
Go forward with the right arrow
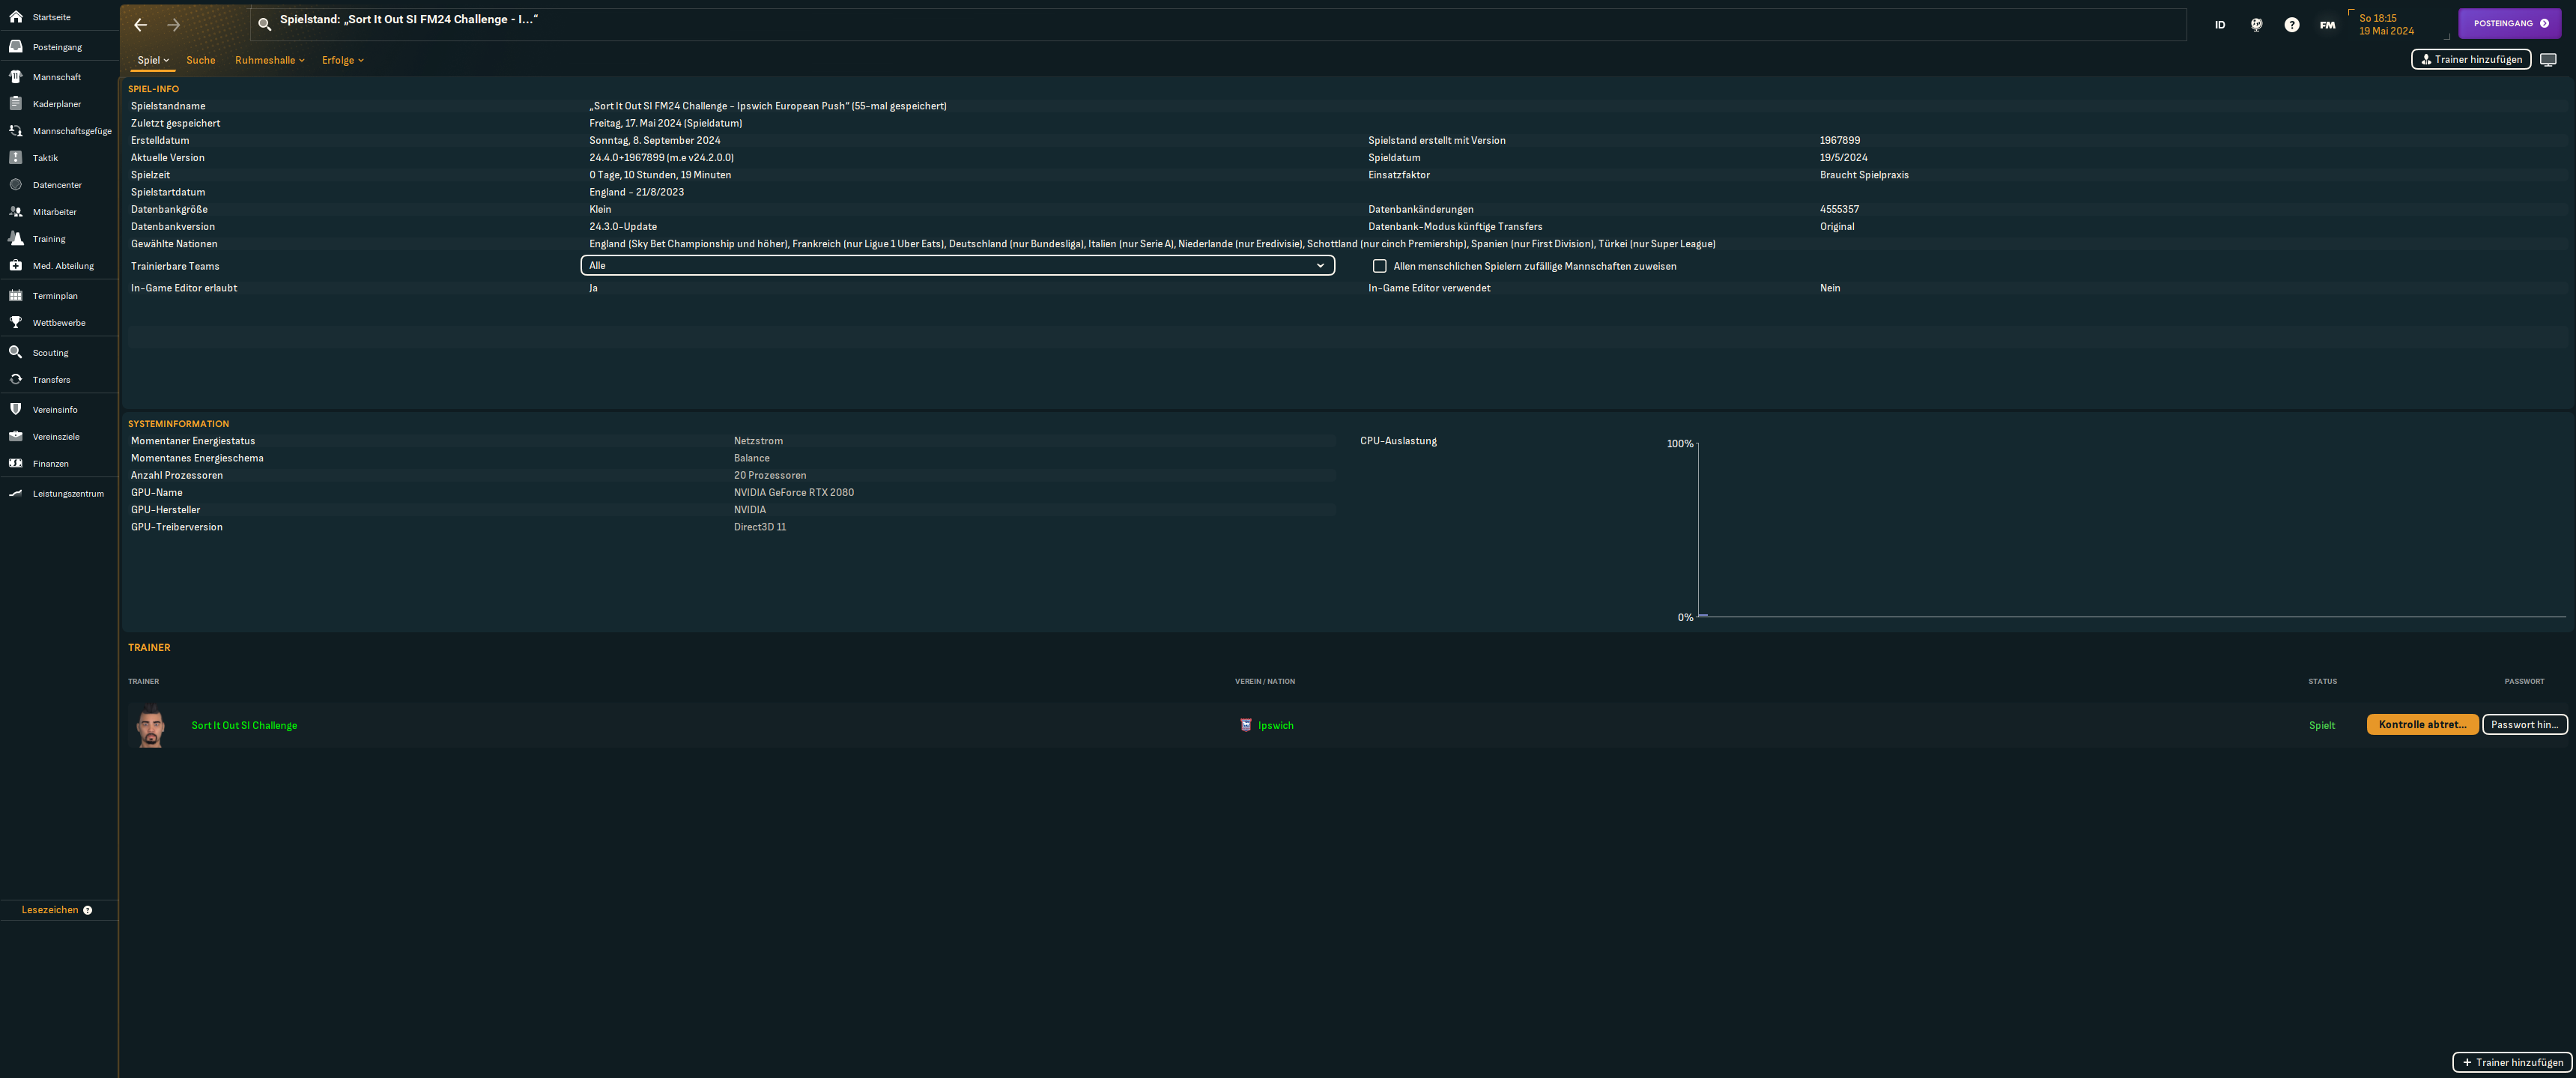point(173,25)
